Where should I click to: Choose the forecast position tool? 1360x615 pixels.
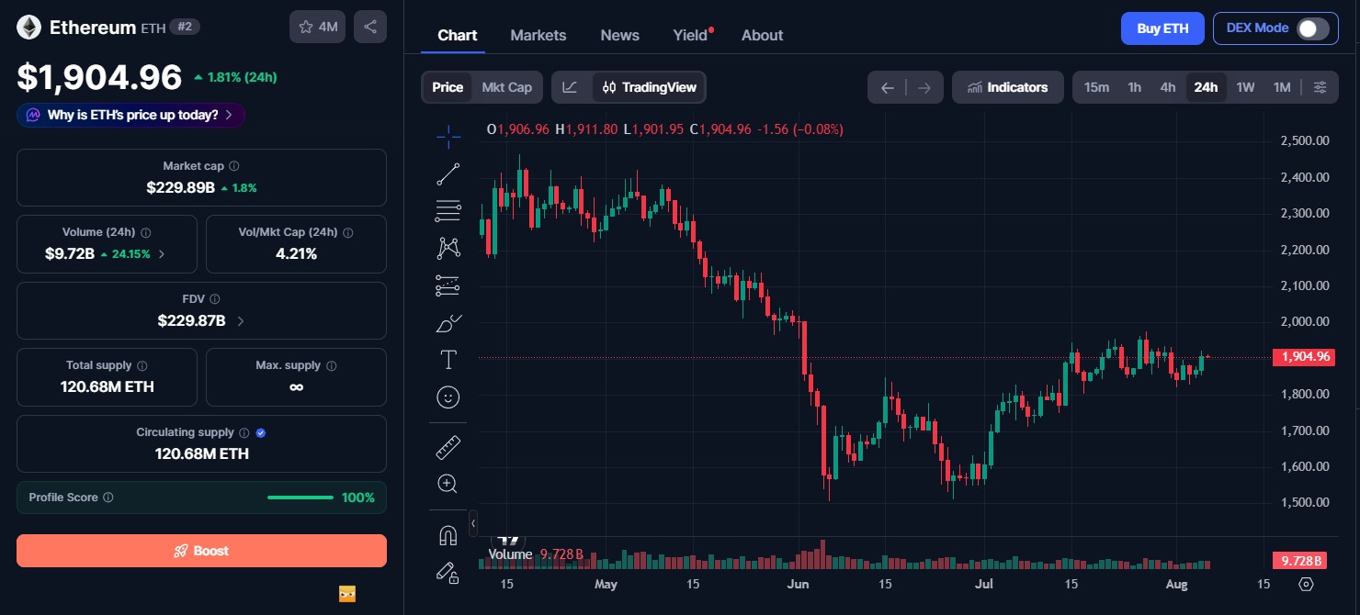click(448, 285)
